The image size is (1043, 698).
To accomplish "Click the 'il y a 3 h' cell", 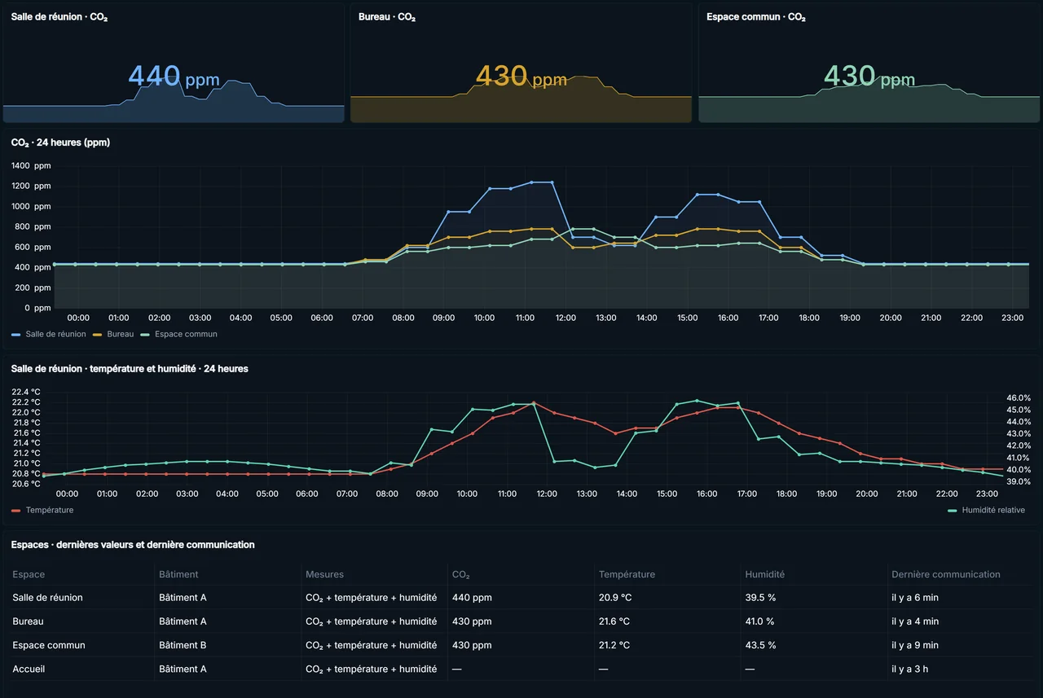I will [x=911, y=669].
